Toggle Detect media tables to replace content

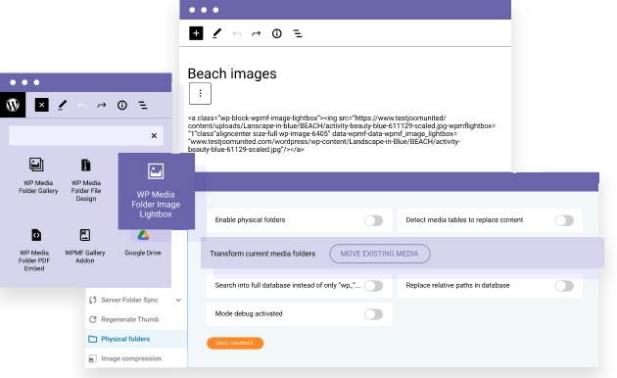(x=564, y=220)
